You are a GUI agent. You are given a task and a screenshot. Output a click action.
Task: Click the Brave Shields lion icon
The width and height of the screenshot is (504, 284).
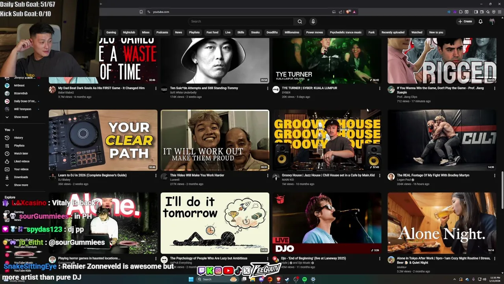click(x=348, y=12)
